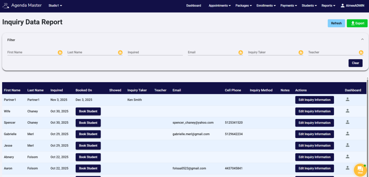This screenshot has width=369, height=177.
Task: Open the orange Chat bubble widget
Action: pos(360,169)
